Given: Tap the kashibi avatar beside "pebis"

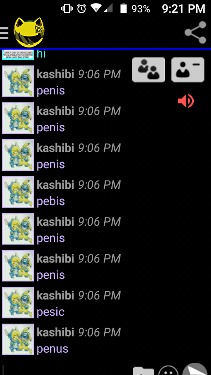Looking at the screenshot, I should click(18, 192).
